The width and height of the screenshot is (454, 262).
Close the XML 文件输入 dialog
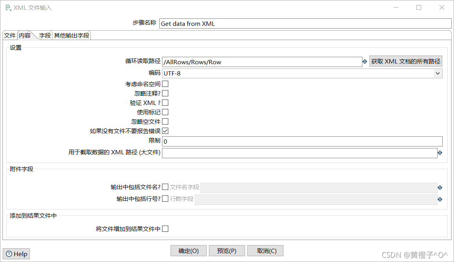pyautogui.click(x=441, y=7)
